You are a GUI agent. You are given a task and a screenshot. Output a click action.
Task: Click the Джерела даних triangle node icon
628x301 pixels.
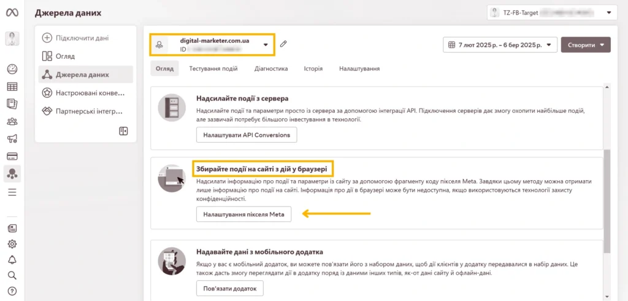[x=47, y=74]
